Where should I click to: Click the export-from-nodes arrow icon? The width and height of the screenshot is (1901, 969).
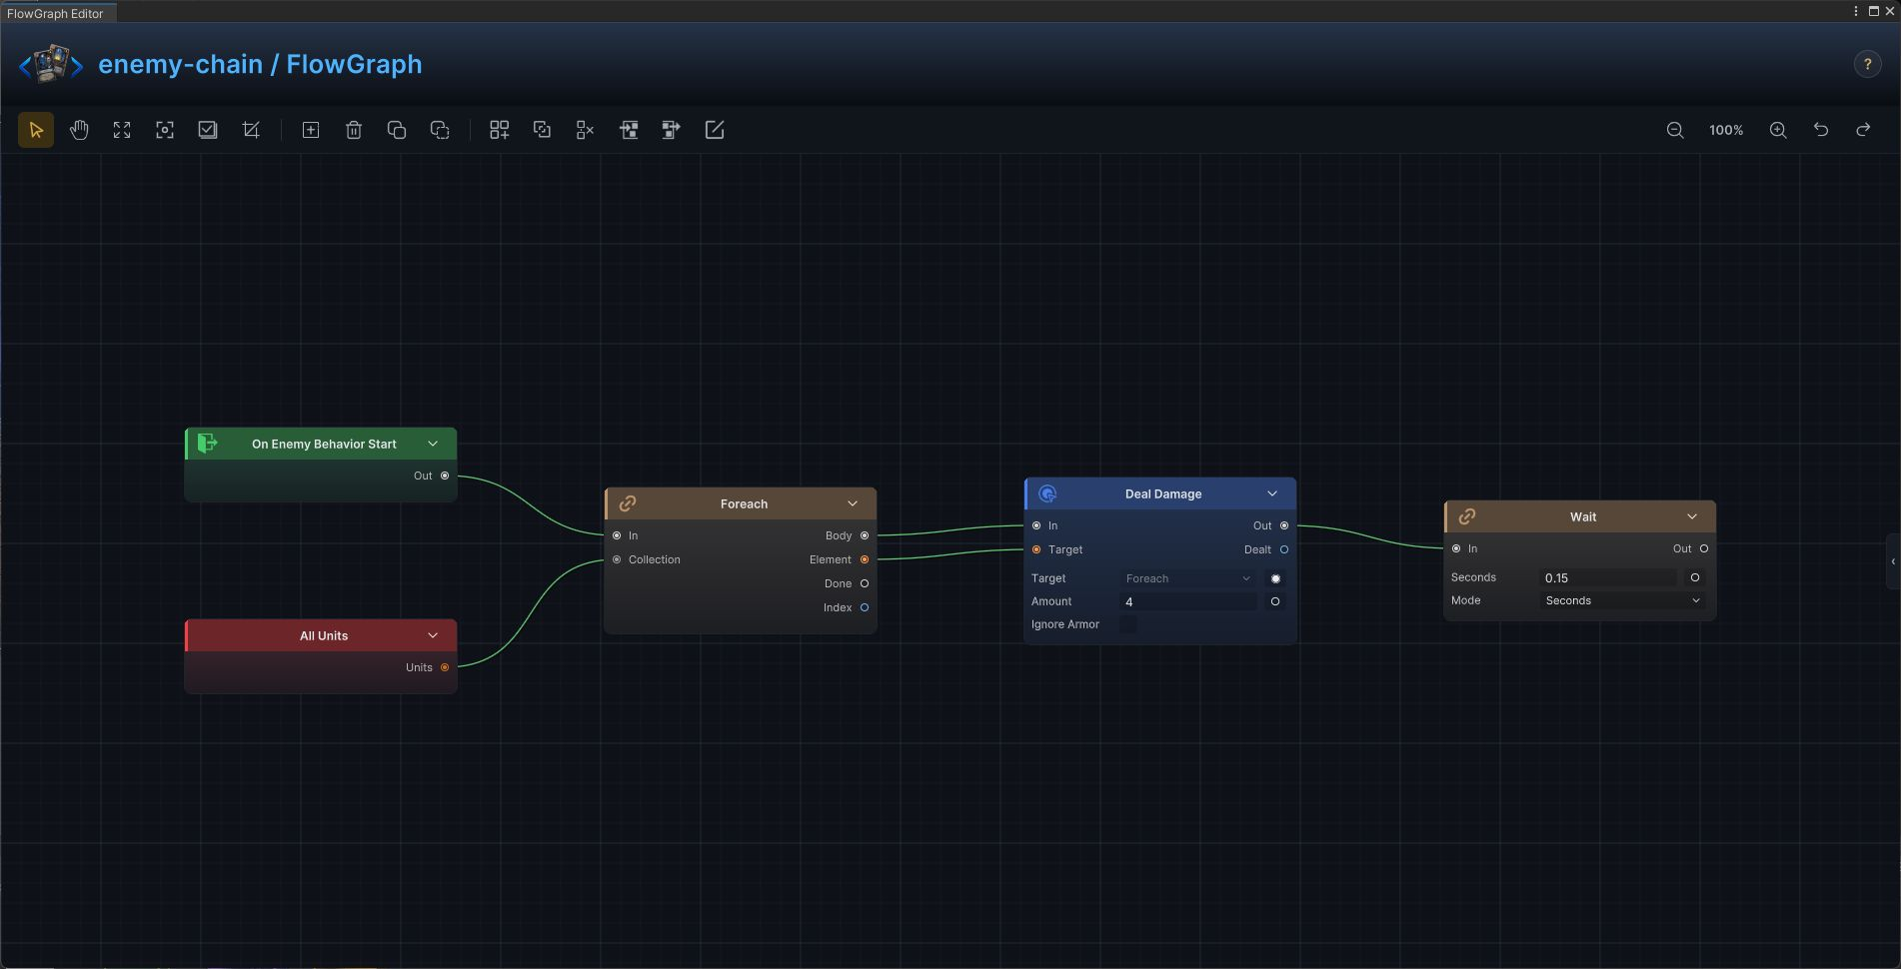[x=672, y=130]
